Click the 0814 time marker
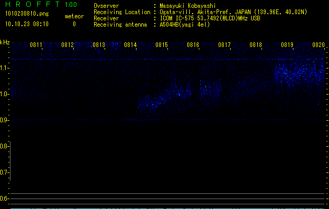Image resolution: width=329 pixels, height=209 pixels. [x=130, y=45]
